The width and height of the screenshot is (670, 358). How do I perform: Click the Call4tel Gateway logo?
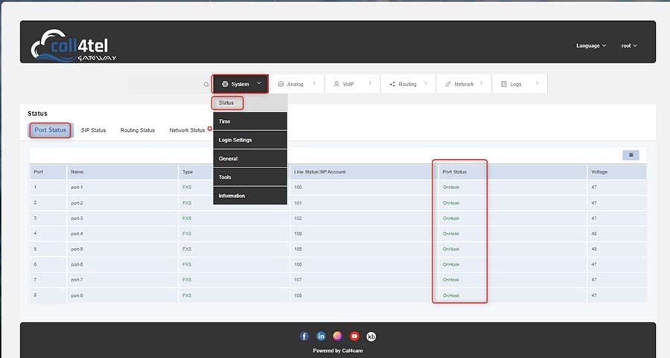click(x=74, y=45)
